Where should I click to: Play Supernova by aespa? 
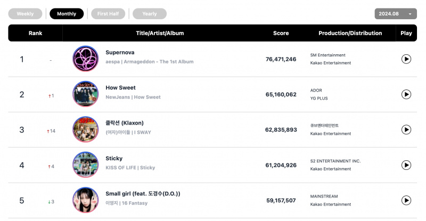click(x=406, y=59)
